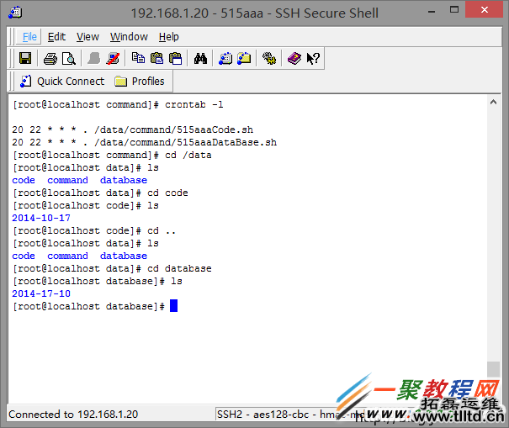This screenshot has width=509, height=428.
Task: Open the File menu
Action: point(29,37)
